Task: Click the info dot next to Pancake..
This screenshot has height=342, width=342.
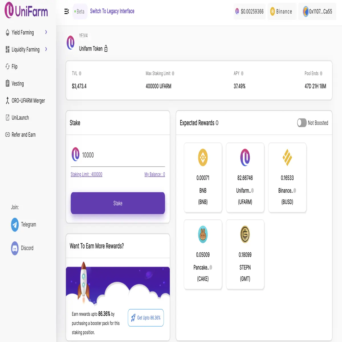Action: click(211, 267)
